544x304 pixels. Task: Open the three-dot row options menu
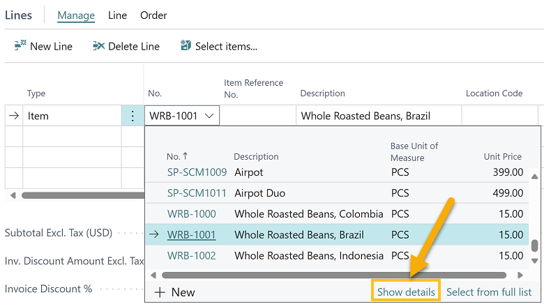pyautogui.click(x=133, y=116)
